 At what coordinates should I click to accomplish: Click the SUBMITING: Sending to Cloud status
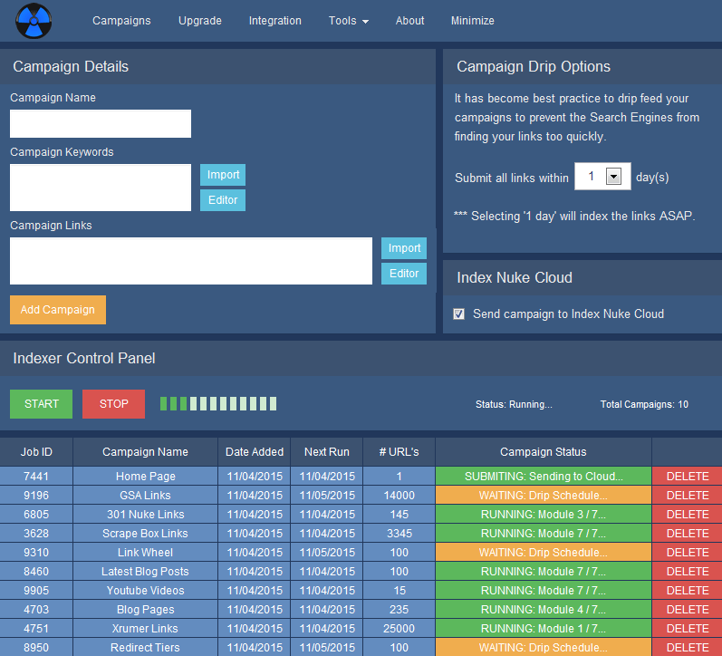click(544, 476)
